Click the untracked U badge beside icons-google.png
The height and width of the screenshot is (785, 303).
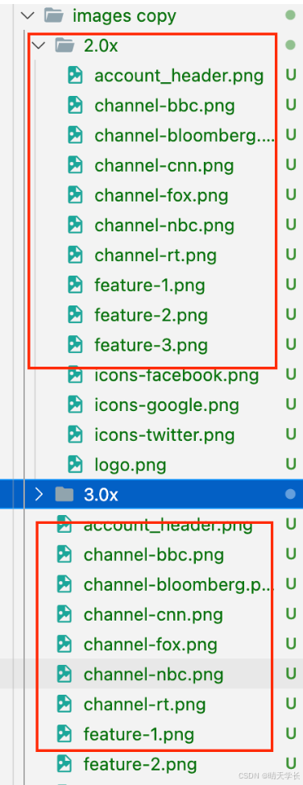coord(291,405)
